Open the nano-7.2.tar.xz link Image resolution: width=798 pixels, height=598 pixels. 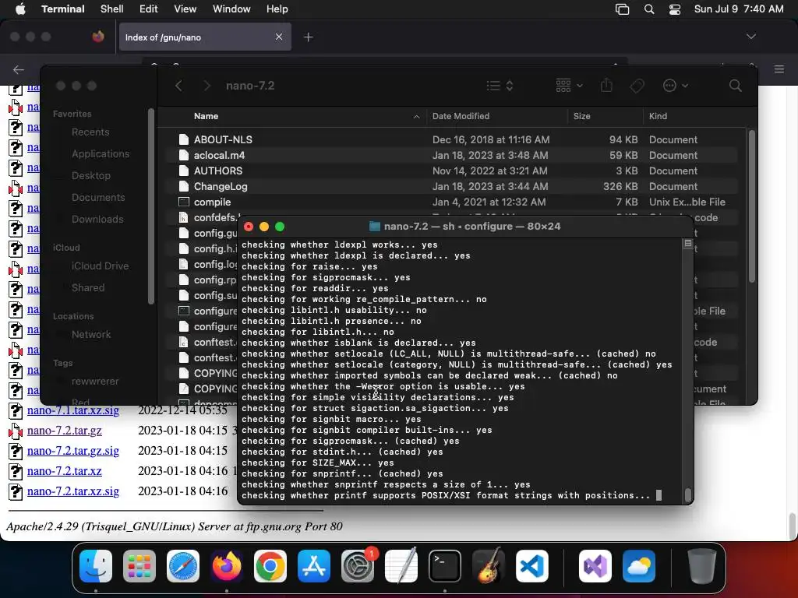[65, 471]
